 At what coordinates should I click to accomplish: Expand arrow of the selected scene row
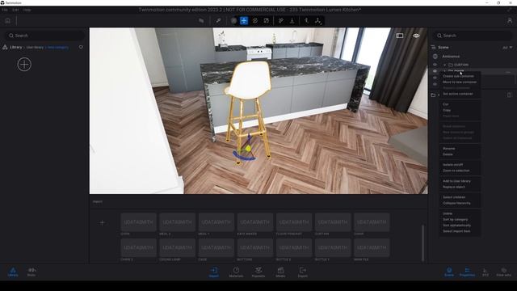click(x=445, y=71)
